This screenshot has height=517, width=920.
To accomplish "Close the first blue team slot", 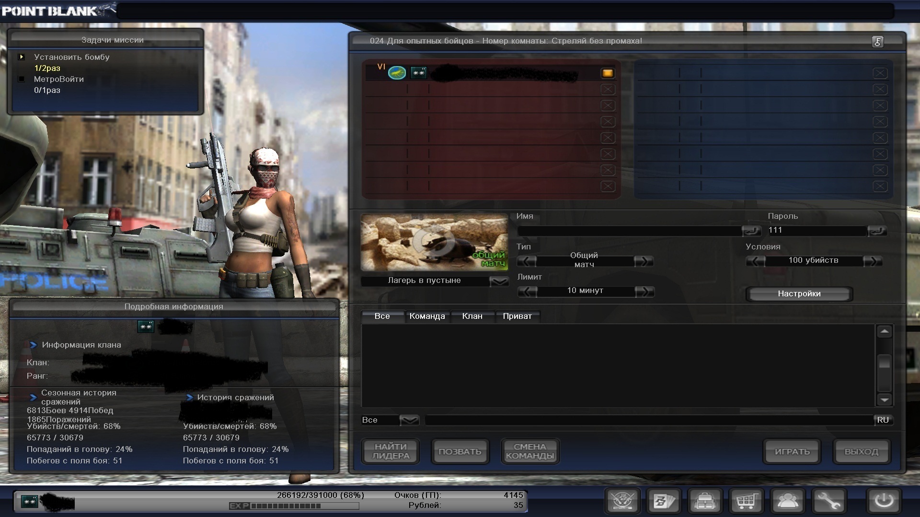I will pyautogui.click(x=880, y=73).
